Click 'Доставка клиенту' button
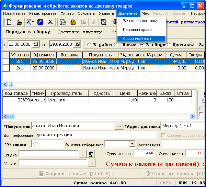This screenshot has height=187, width=206. click(x=80, y=32)
